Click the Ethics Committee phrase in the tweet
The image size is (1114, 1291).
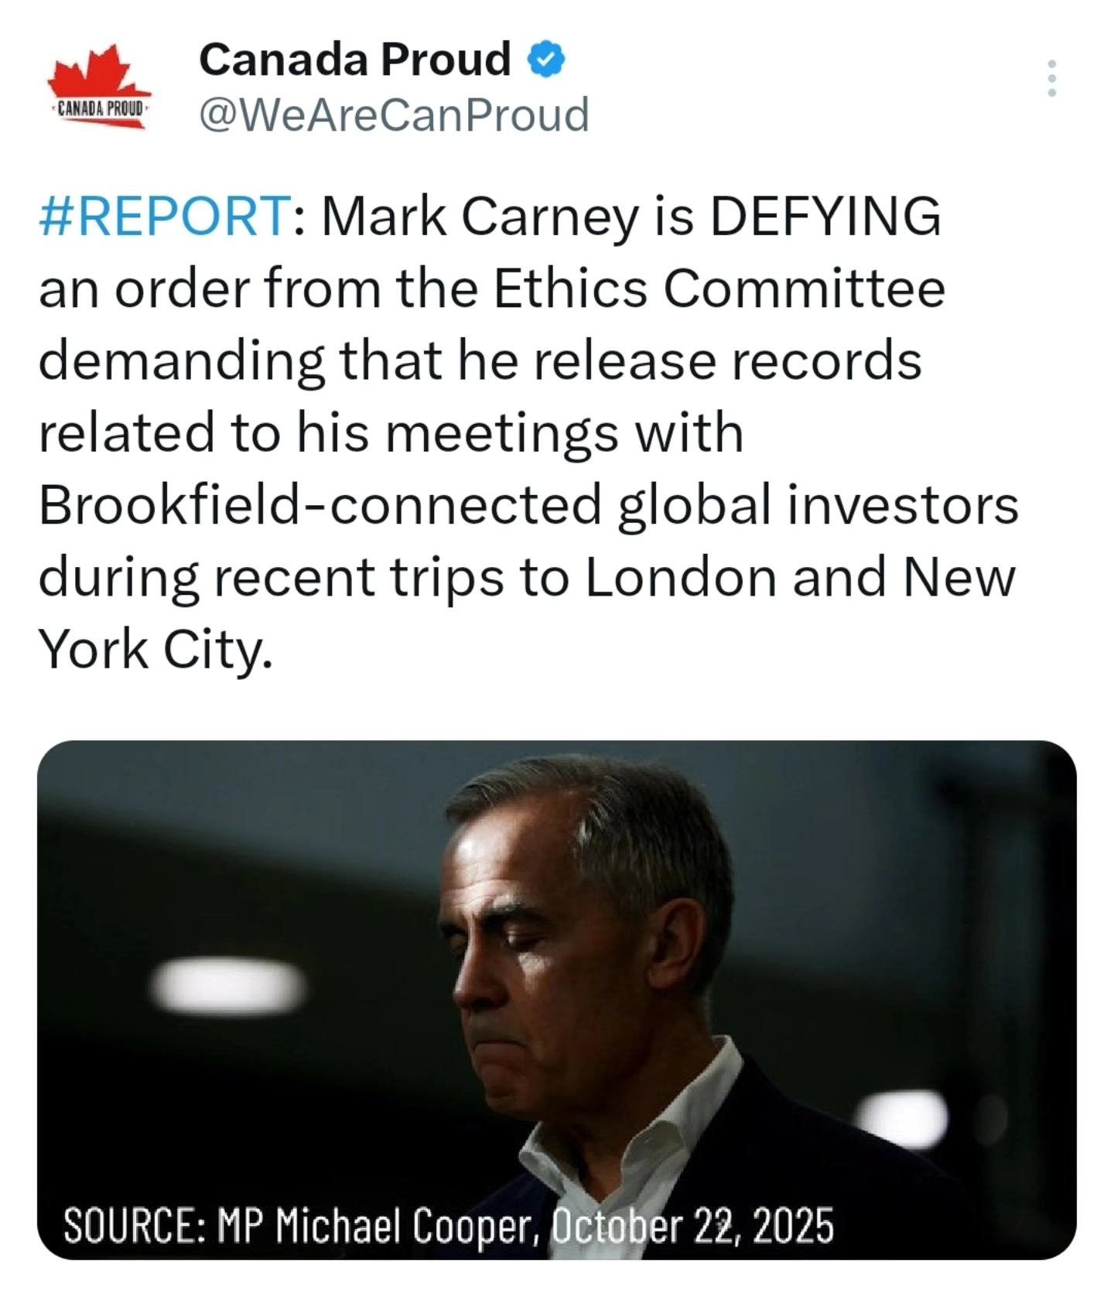[x=719, y=289]
